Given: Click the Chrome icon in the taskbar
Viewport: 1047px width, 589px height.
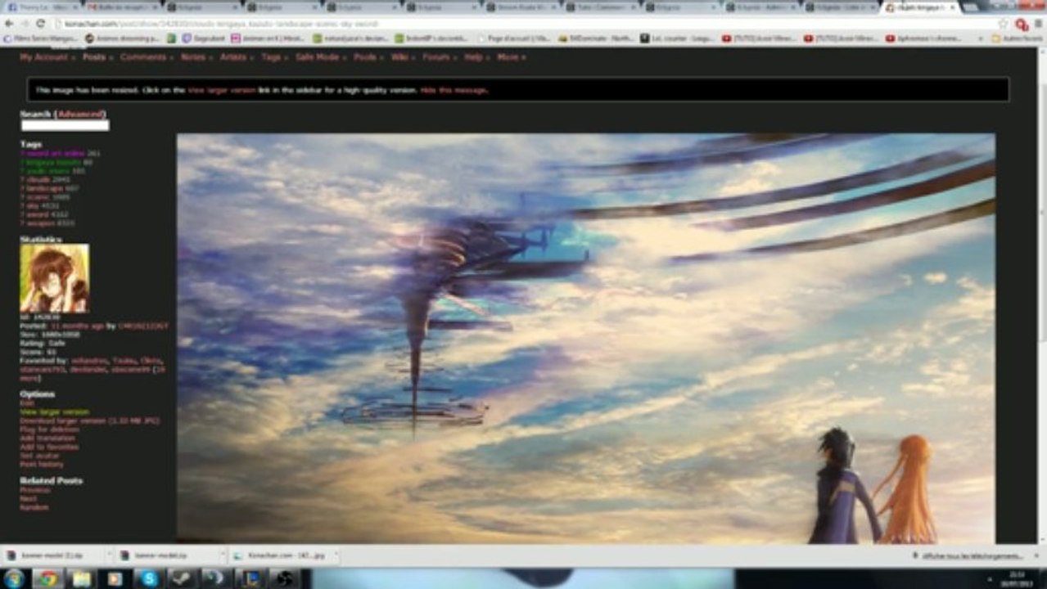Looking at the screenshot, I should coord(47,578).
